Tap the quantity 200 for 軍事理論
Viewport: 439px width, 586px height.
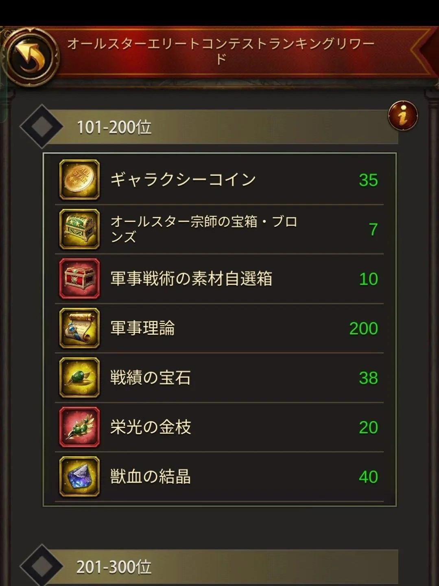point(363,329)
